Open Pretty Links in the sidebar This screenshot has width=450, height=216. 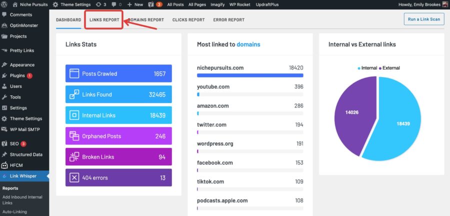pos(22,50)
